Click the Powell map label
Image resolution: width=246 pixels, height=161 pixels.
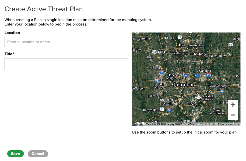click(x=169, y=38)
